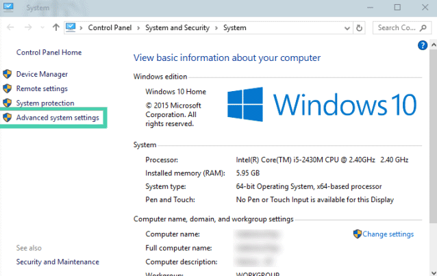Screen dimensions: 437x276
Task: Select No Pen or Touch Input text
Action: 314,199
